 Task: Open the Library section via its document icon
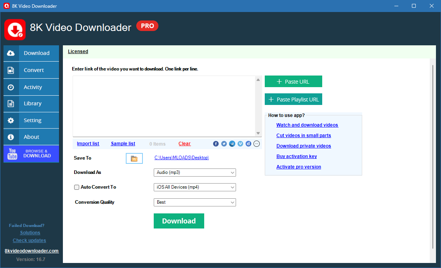point(11,103)
